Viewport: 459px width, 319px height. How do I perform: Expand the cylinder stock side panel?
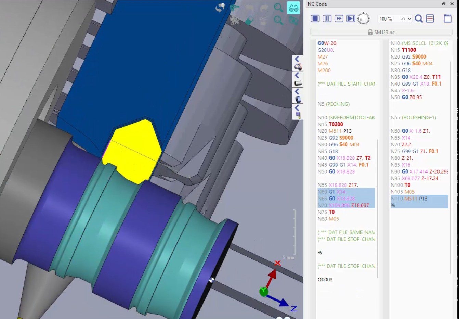(297, 79)
